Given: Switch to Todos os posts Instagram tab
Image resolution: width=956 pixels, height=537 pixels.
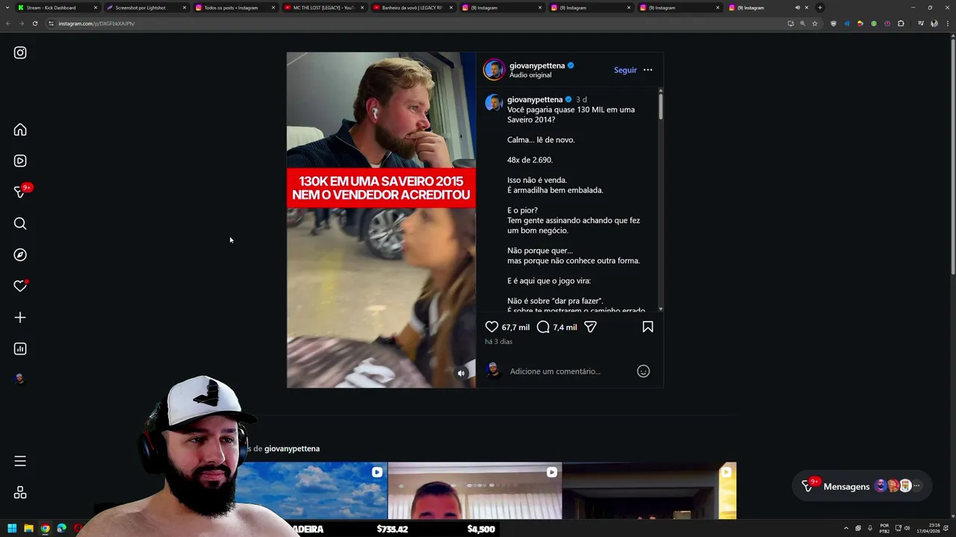Looking at the screenshot, I should click(234, 7).
